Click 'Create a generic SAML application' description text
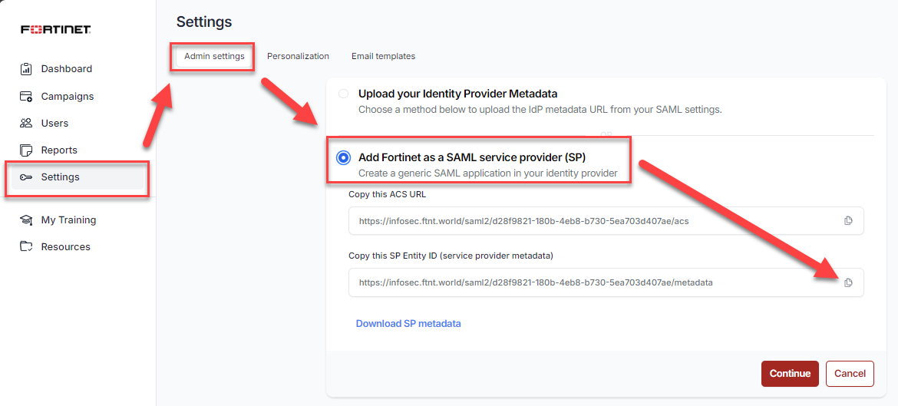The height and width of the screenshot is (406, 898). [x=487, y=173]
